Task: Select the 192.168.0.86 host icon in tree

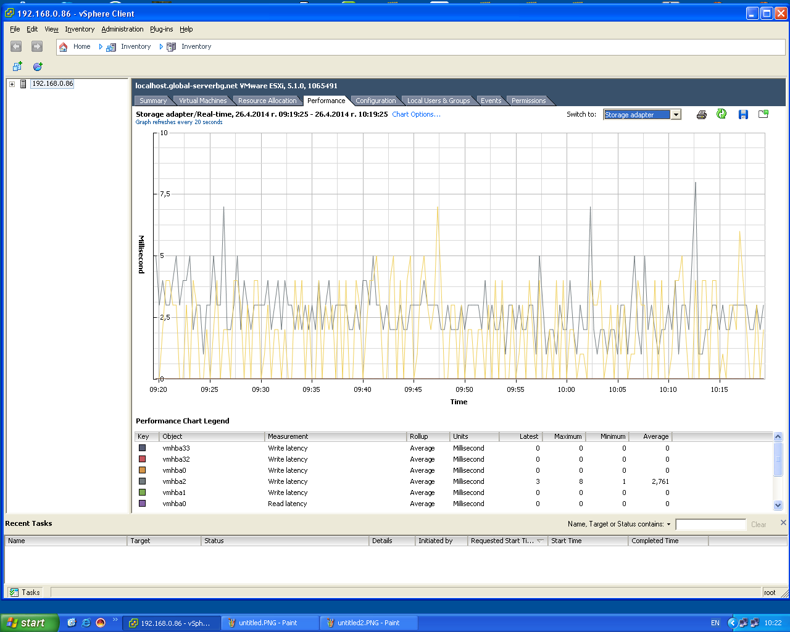Action: pyautogui.click(x=23, y=84)
